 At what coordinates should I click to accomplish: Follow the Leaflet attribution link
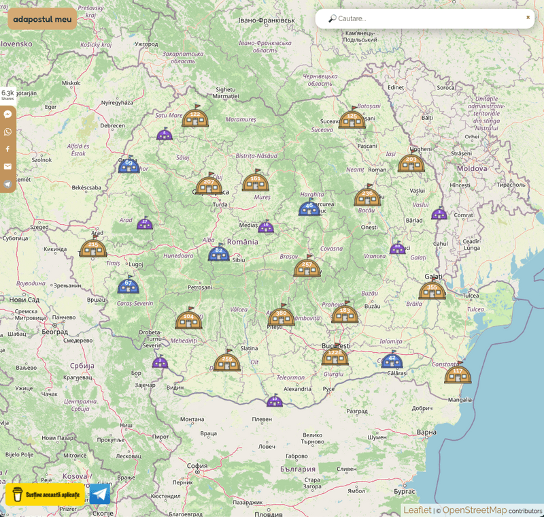(418, 510)
